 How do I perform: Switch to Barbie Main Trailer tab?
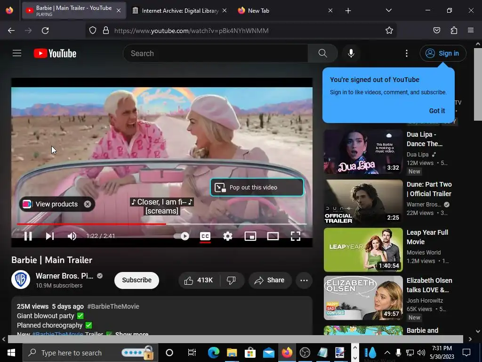[x=74, y=10]
